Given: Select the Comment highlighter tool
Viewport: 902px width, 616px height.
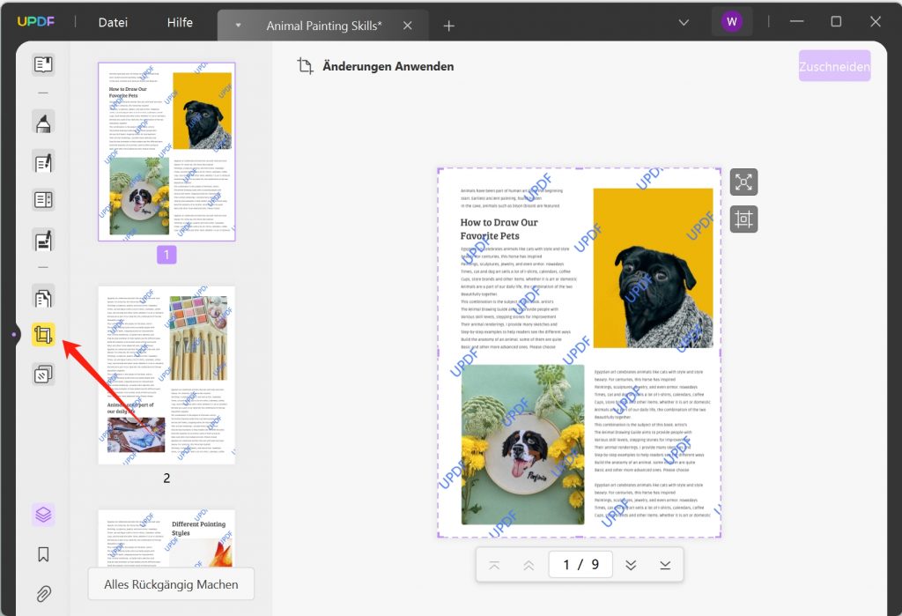Looking at the screenshot, I should pyautogui.click(x=43, y=122).
